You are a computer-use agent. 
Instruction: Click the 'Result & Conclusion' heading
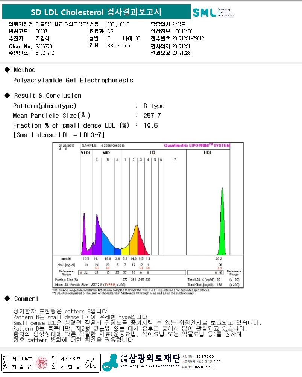(x=47, y=96)
